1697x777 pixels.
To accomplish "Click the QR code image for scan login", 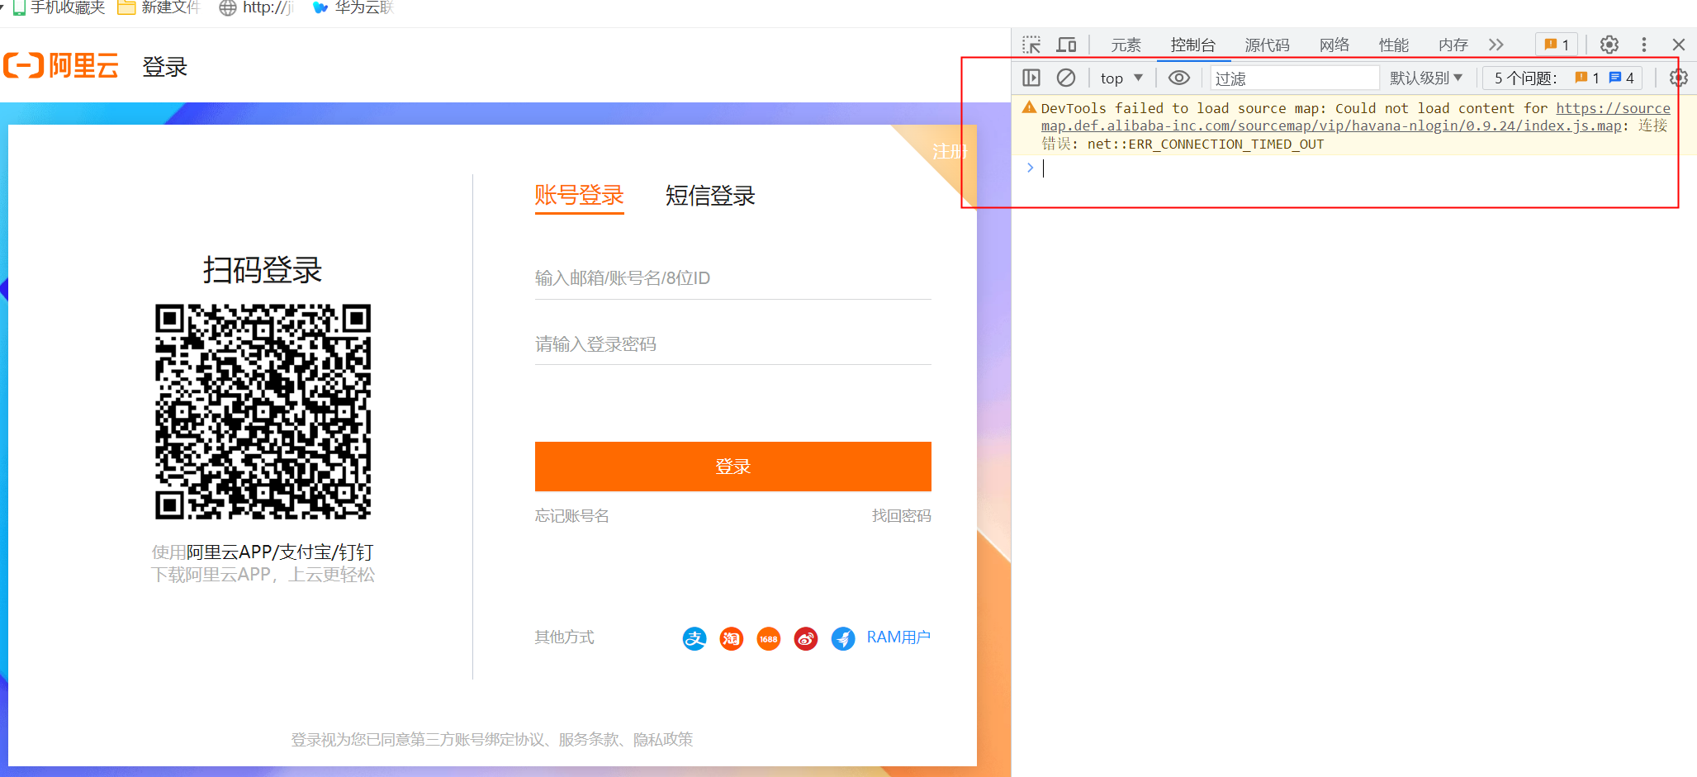I will click(263, 411).
